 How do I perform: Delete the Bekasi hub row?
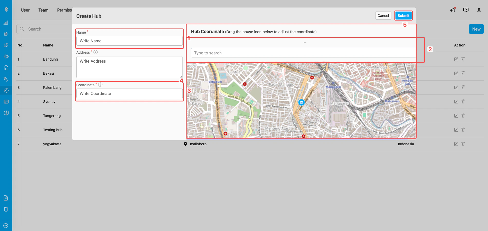click(x=463, y=73)
